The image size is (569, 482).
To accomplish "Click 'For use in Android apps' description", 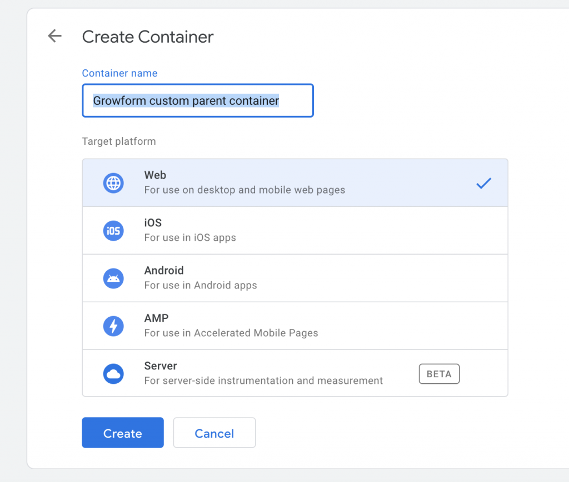I will point(201,285).
